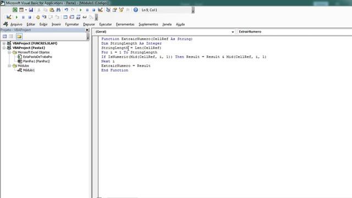The image size is (352, 198).
Task: Open the Suplementos menu
Action: click(x=148, y=24)
